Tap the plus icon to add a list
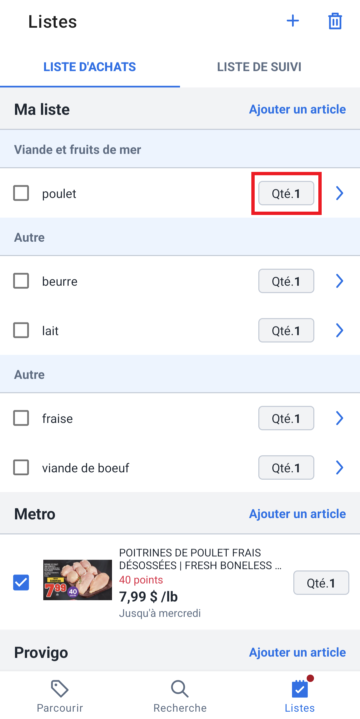360x719 pixels. click(x=293, y=21)
